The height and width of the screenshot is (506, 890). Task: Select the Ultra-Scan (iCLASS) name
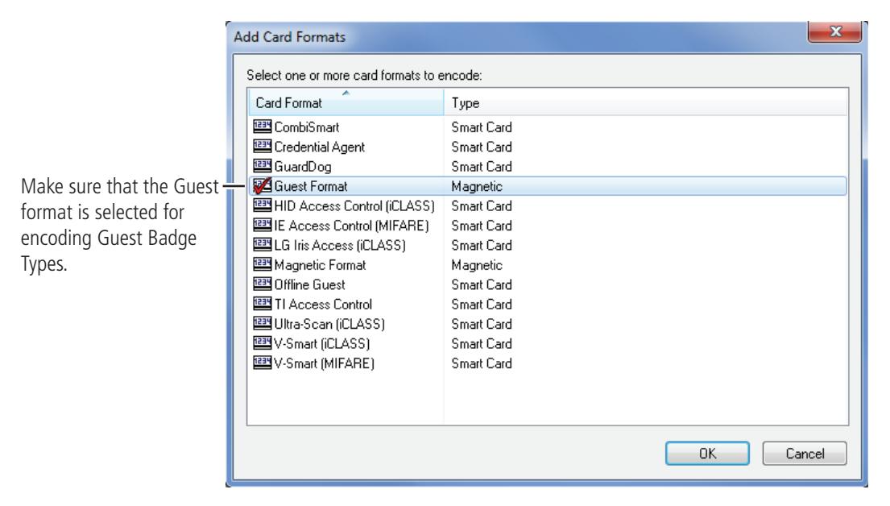tap(329, 324)
